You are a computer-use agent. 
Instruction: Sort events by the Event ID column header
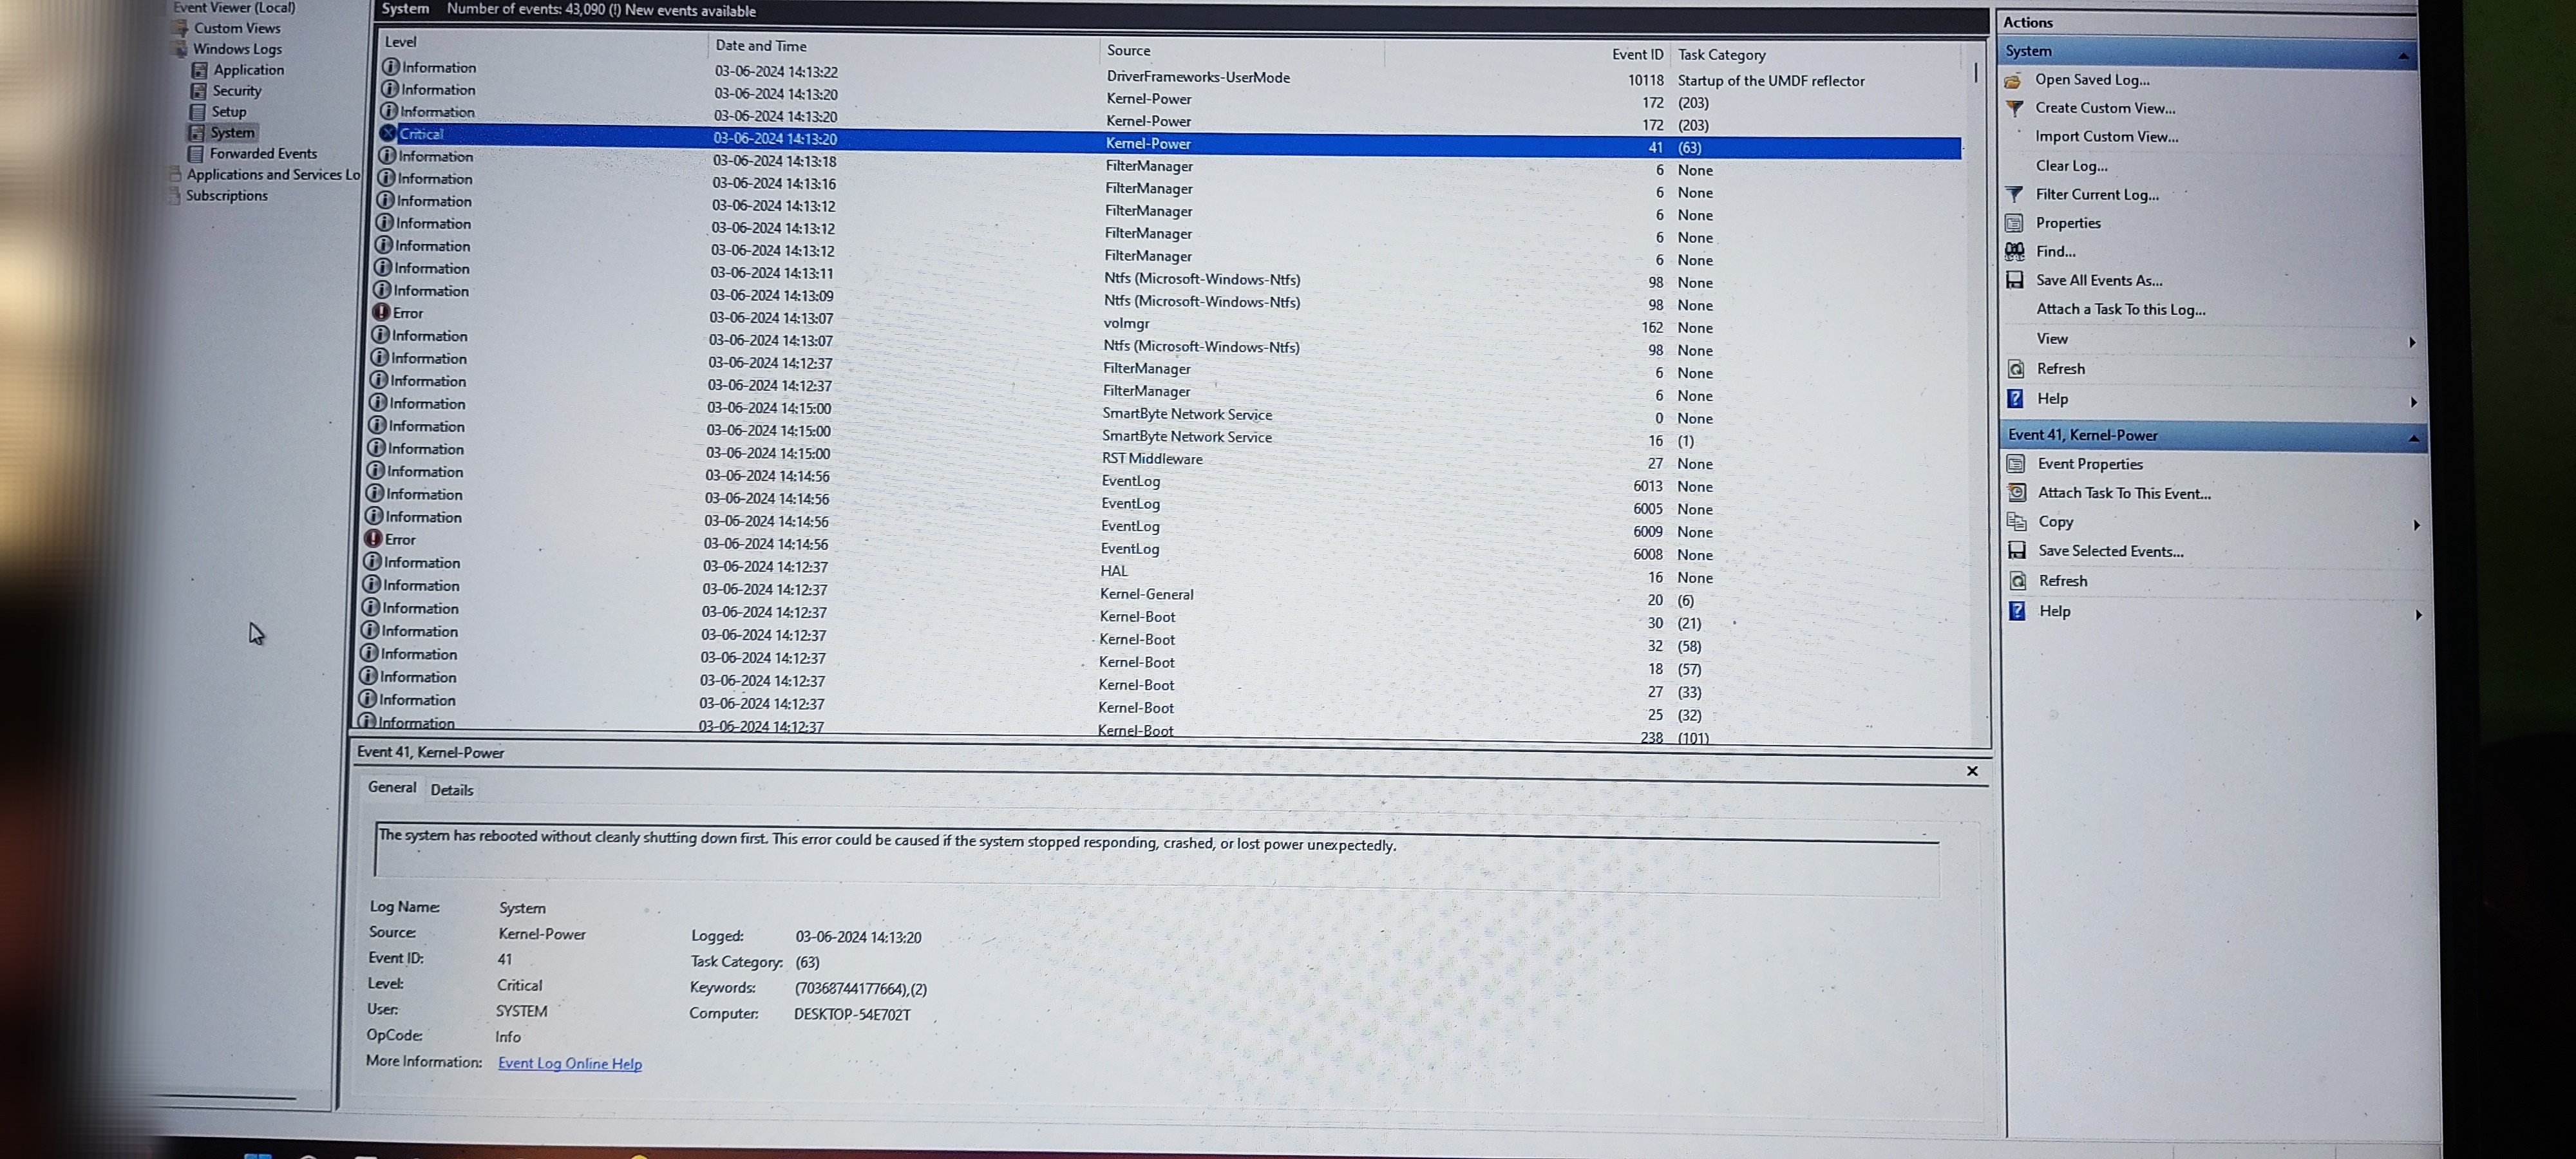pos(1637,55)
